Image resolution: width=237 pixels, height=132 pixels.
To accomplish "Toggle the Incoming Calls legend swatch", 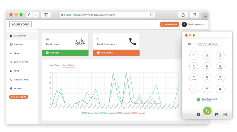I will click(102, 113).
